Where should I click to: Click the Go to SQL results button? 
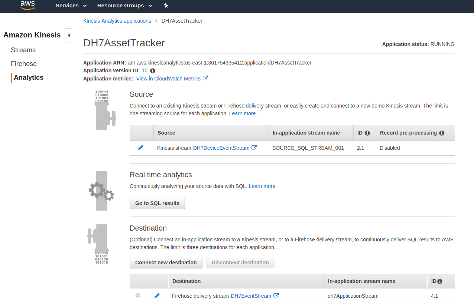[157, 203]
